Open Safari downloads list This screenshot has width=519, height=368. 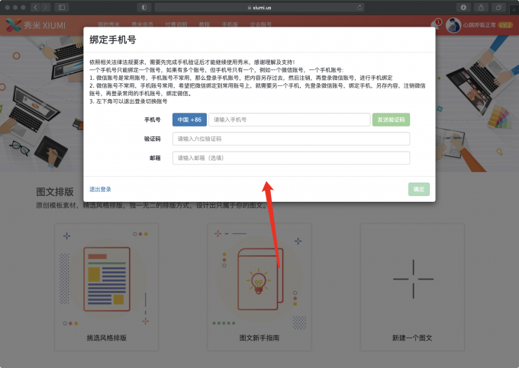click(x=463, y=8)
